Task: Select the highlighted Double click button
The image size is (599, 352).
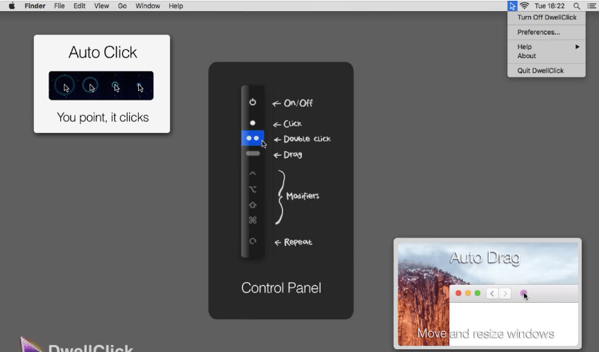Action: 253,138
